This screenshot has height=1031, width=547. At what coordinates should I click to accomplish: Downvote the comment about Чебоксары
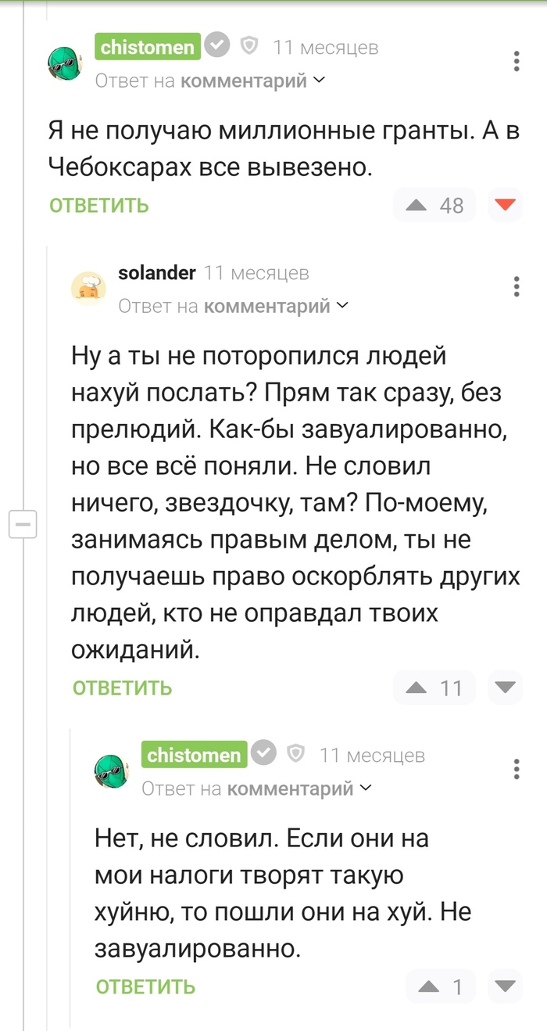coord(506,206)
